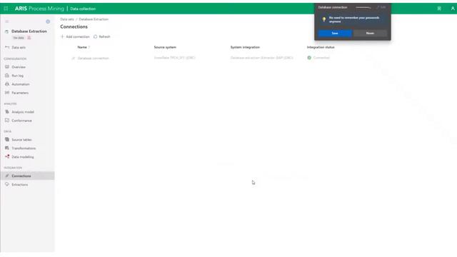The width and height of the screenshot is (457, 257).
Task: Click the password field in the popup header
Action: (363, 7)
